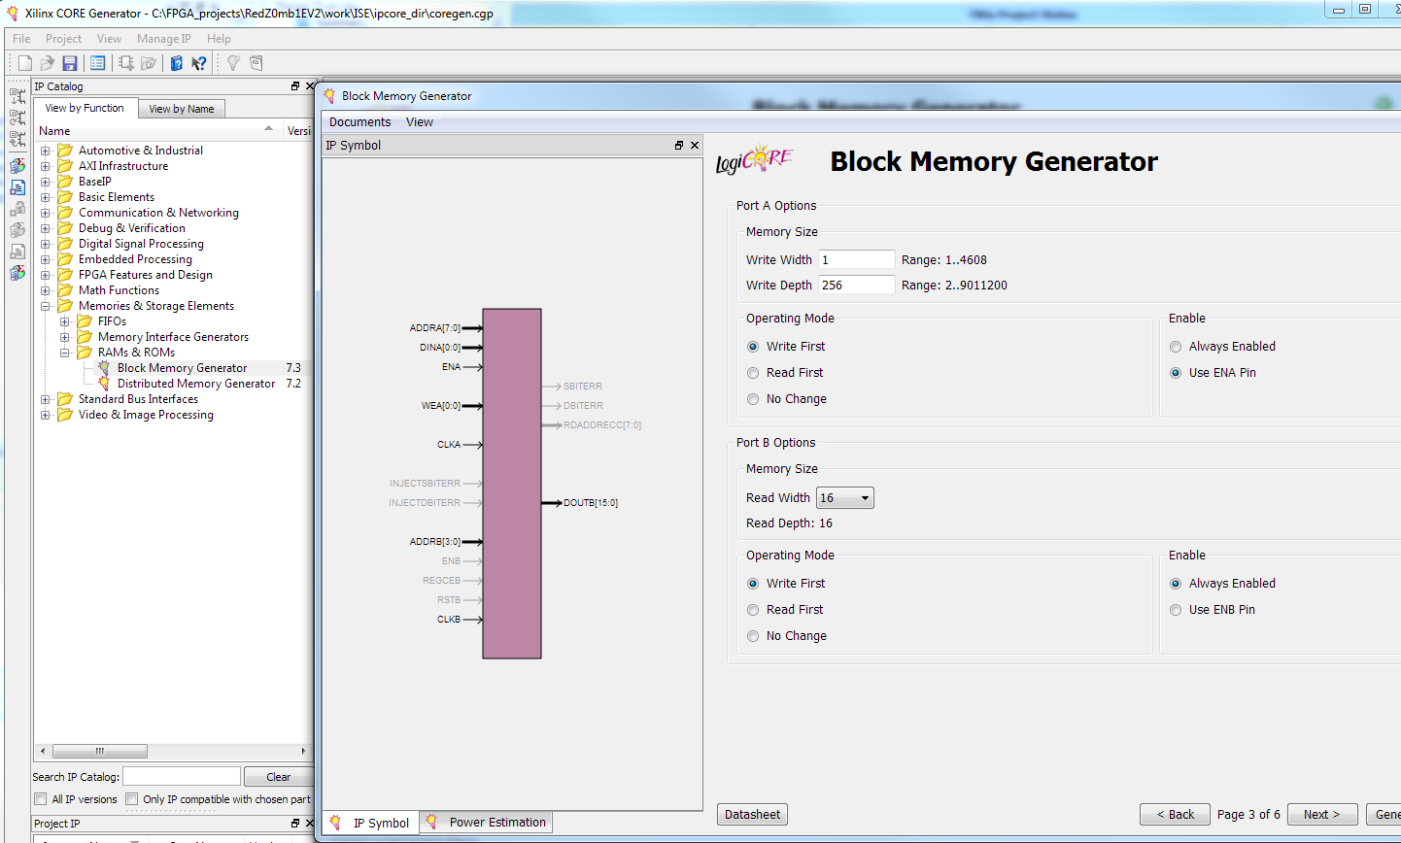Activate the What's This pointer icon

tap(199, 63)
